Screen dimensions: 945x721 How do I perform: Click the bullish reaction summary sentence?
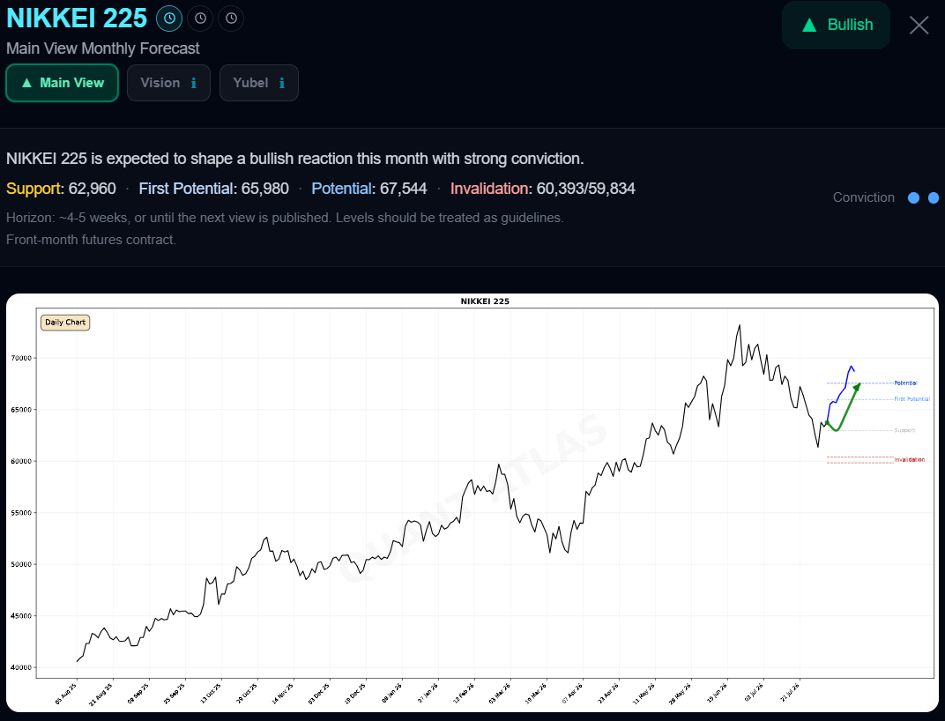click(294, 159)
